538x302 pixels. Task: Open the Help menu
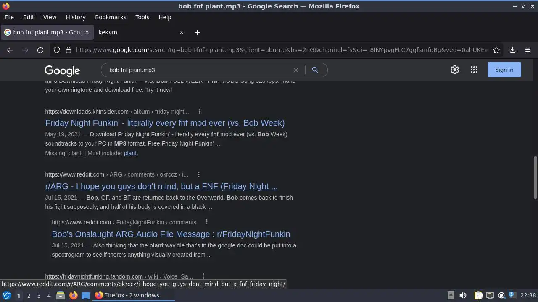[165, 17]
